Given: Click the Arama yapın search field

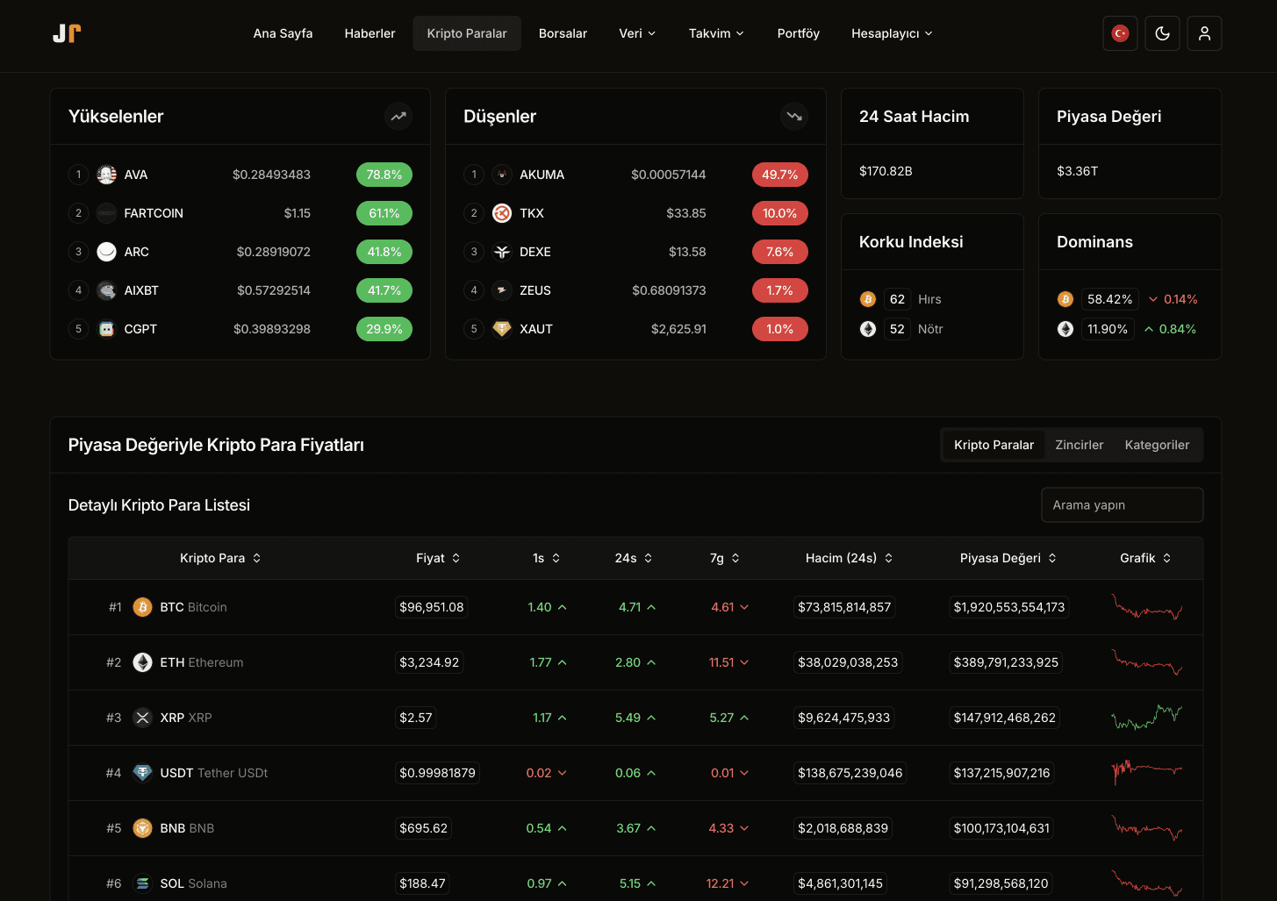Looking at the screenshot, I should [x=1122, y=505].
